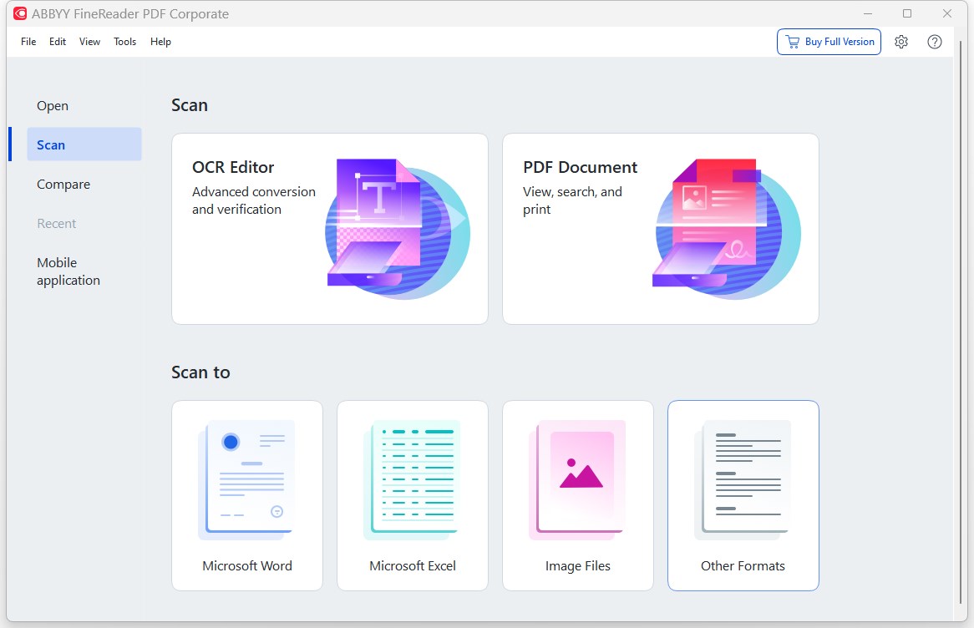Click the ABBYY FineReader app logo icon

[20, 13]
